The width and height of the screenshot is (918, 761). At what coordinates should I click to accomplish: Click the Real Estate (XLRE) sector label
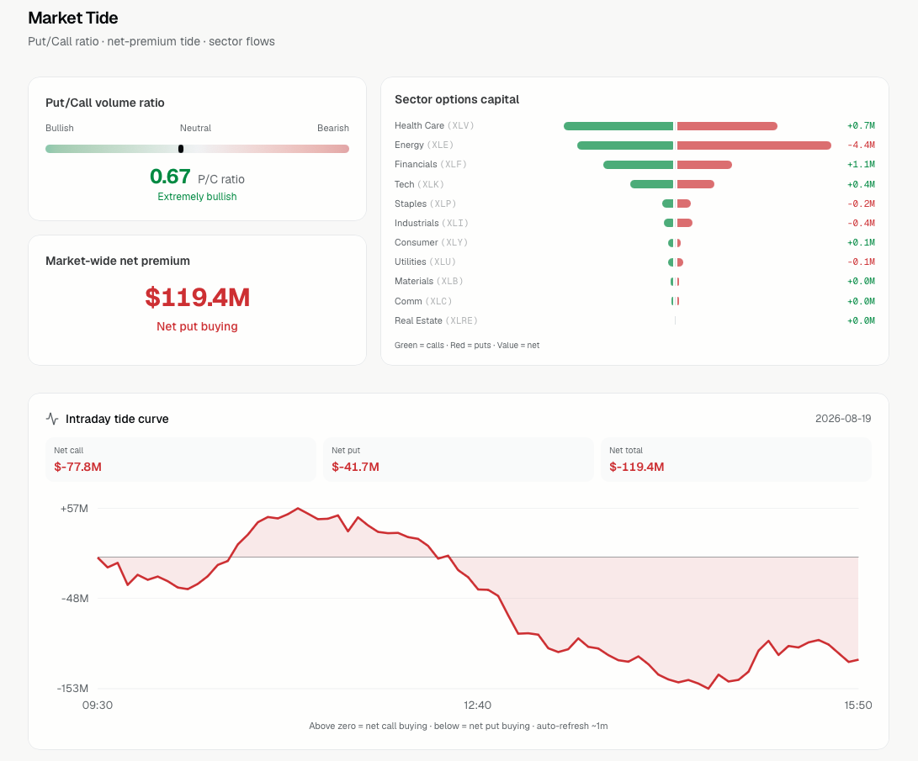point(436,320)
